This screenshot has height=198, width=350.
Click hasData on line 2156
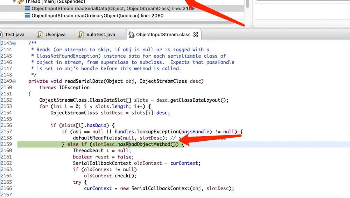[x=96, y=125]
